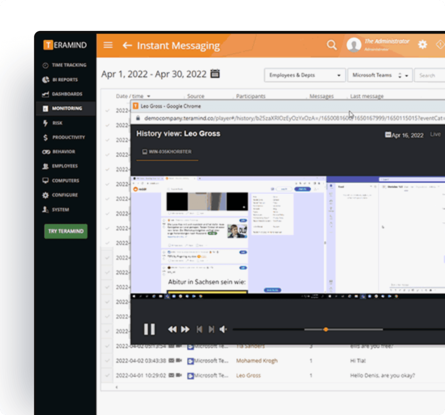Image resolution: width=445 pixels, height=415 pixels.
Task: Click the envelope icon in the 03:43:38 row
Action: (x=171, y=361)
